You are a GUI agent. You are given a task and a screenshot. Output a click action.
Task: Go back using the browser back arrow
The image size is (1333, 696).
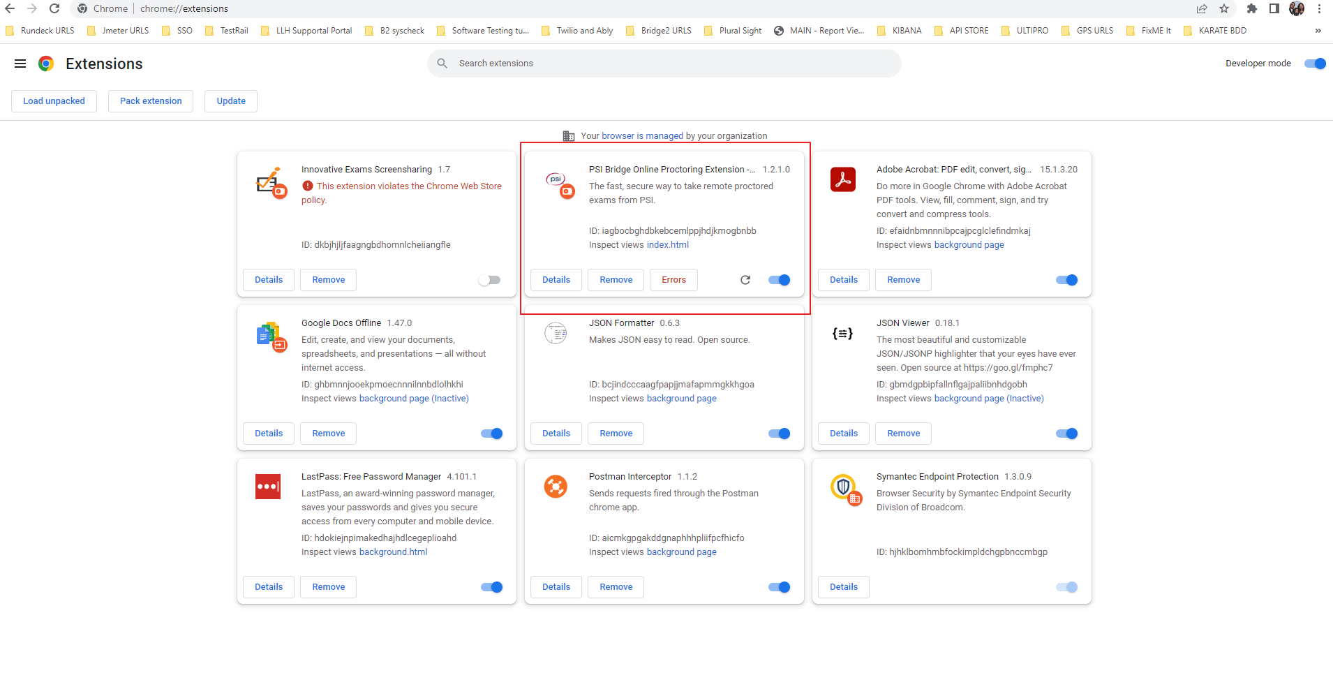tap(10, 8)
